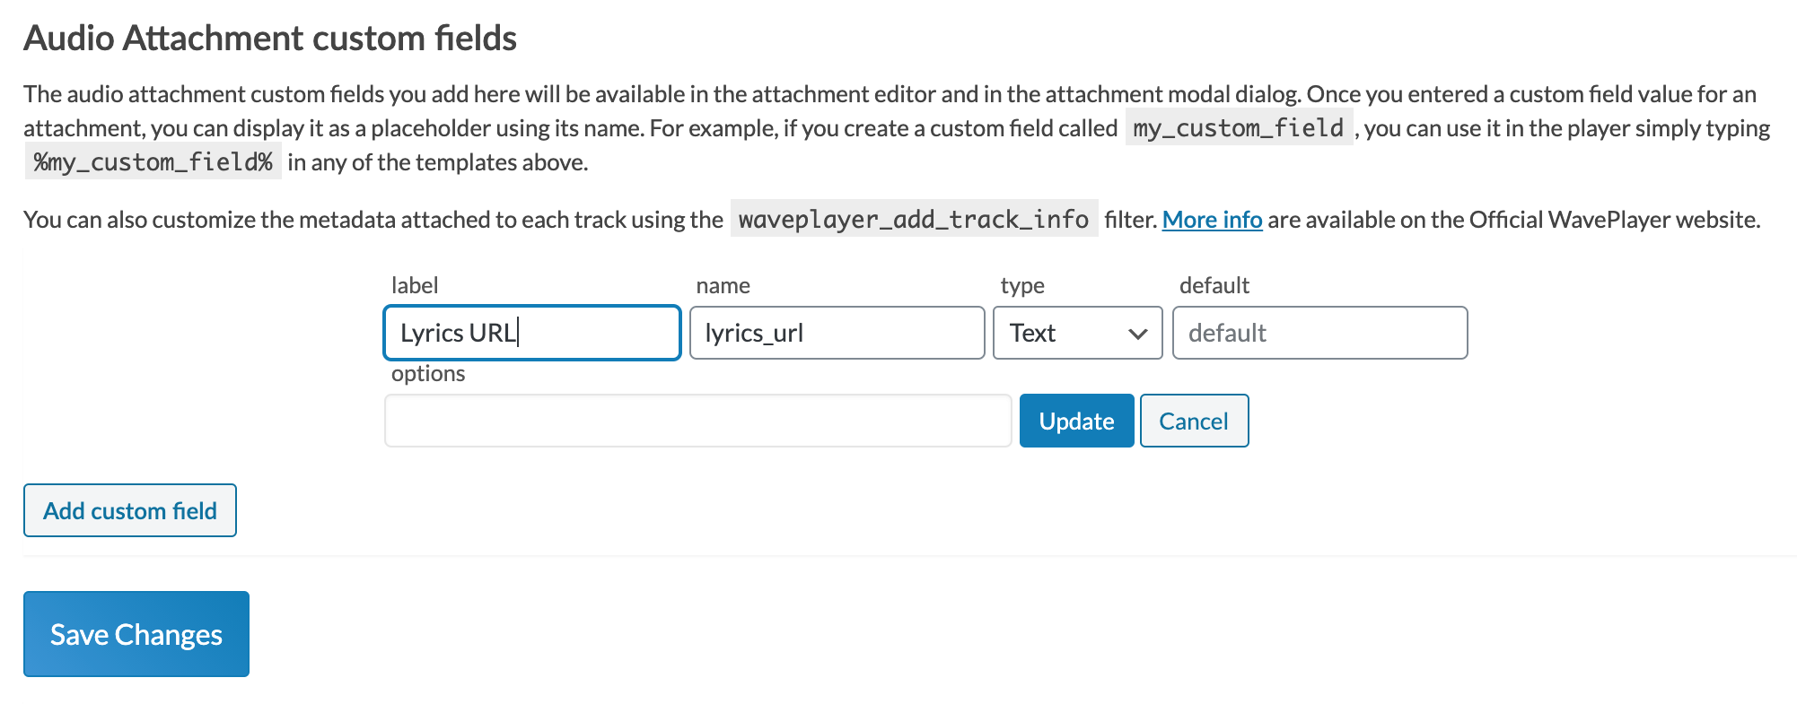Screen dimensions: 1797x704
Task: Click the %my_custom_field% placeholder code
Action: 153,162
